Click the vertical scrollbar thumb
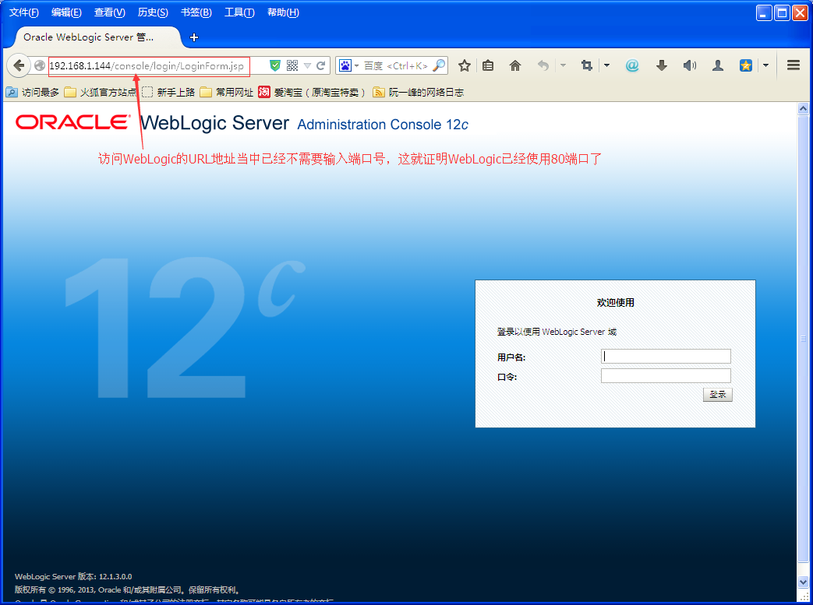This screenshot has height=605, width=813. [x=803, y=339]
